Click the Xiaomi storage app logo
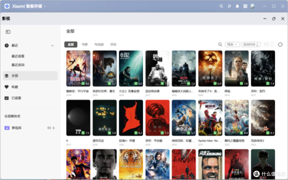288x180 pixels. [x=7, y=6]
